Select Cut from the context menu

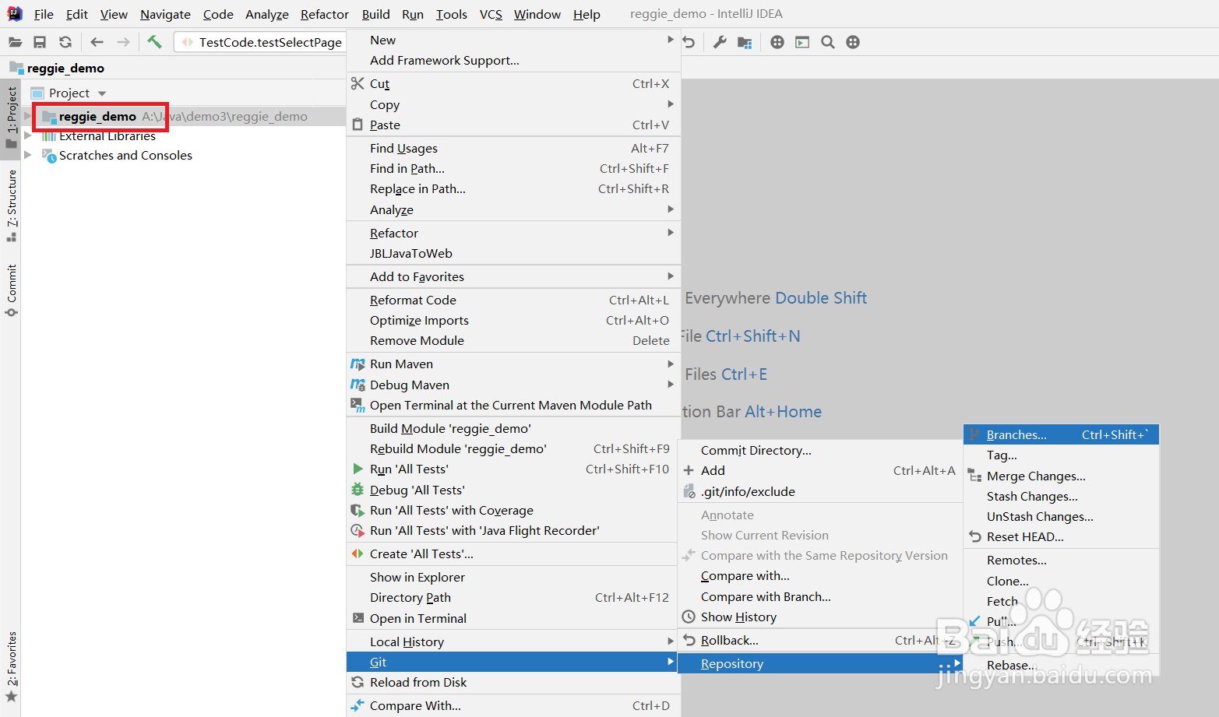coord(513,83)
